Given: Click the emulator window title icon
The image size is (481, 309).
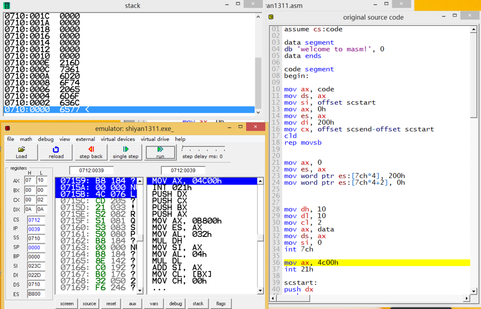Looking at the screenshot, I should pos(7,128).
